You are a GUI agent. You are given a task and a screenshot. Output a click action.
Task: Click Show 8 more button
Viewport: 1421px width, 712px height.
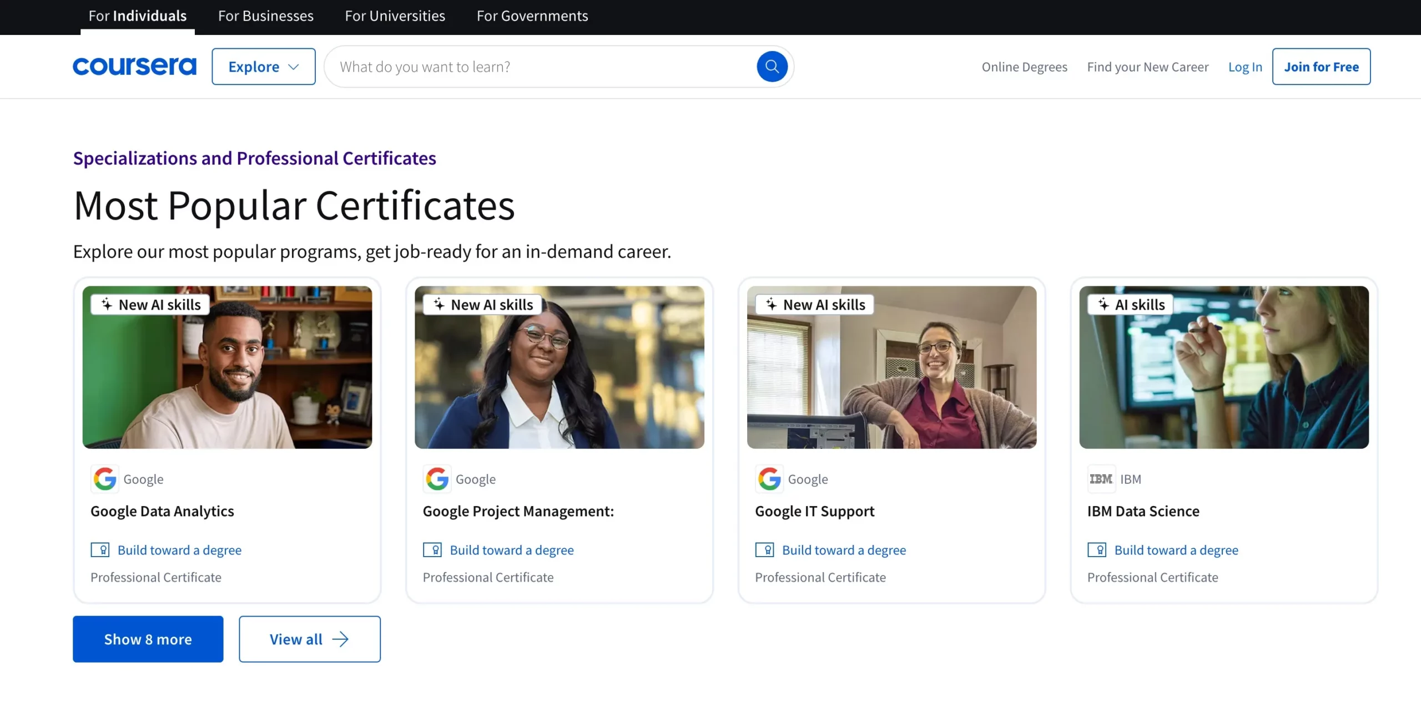[x=148, y=639]
